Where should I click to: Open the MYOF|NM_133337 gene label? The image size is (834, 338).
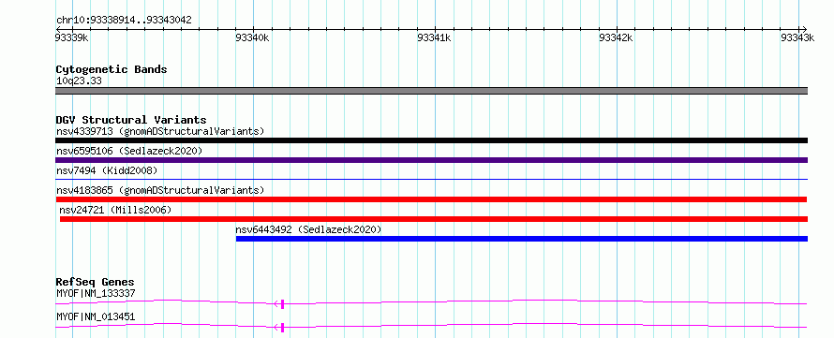96,293
